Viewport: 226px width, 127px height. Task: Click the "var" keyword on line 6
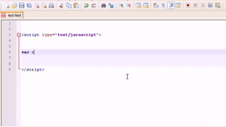pos(25,52)
